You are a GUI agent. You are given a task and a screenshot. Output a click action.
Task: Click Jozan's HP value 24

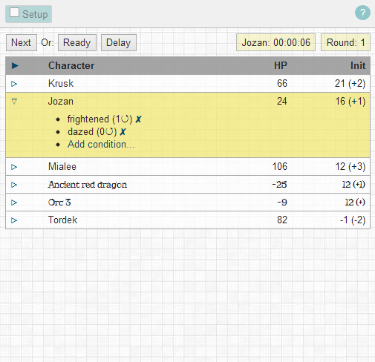pyautogui.click(x=282, y=101)
